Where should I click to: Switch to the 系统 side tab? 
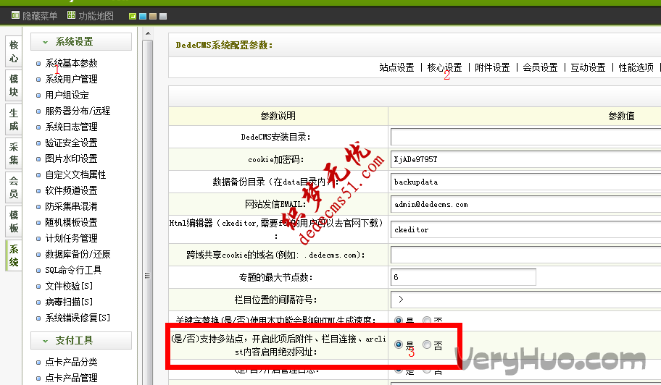coord(14,255)
